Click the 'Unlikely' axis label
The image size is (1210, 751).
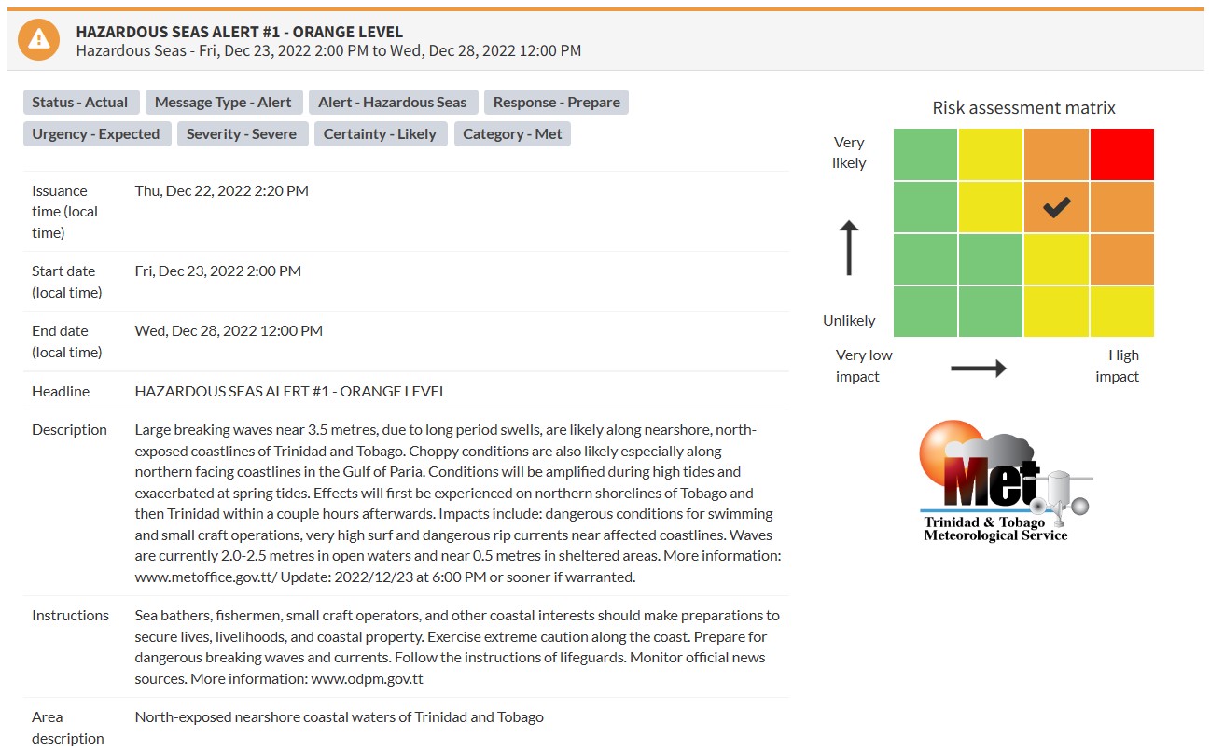tap(849, 320)
